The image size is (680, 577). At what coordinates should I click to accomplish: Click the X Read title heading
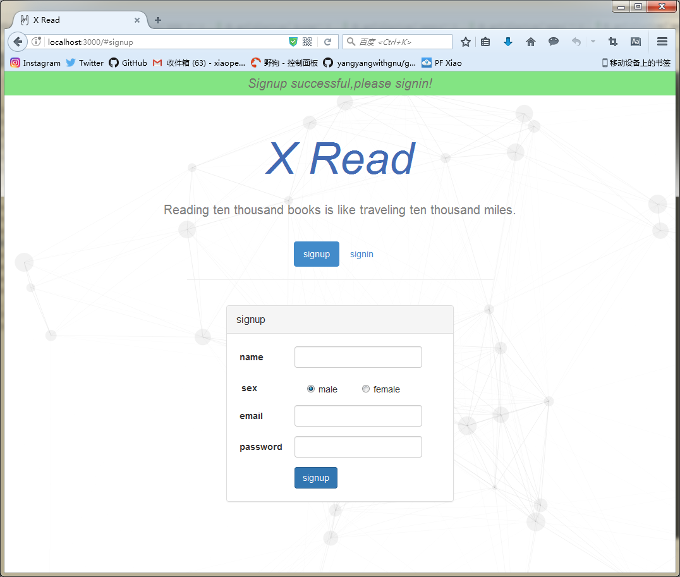(x=340, y=159)
